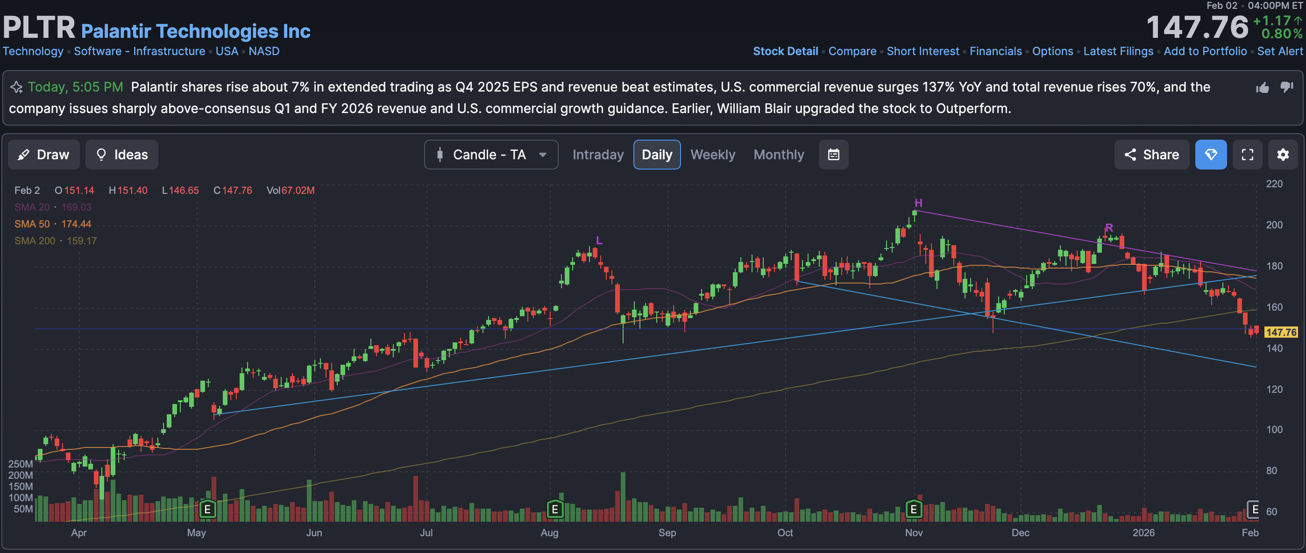
Task: Open chart settings gear
Action: [x=1283, y=155]
